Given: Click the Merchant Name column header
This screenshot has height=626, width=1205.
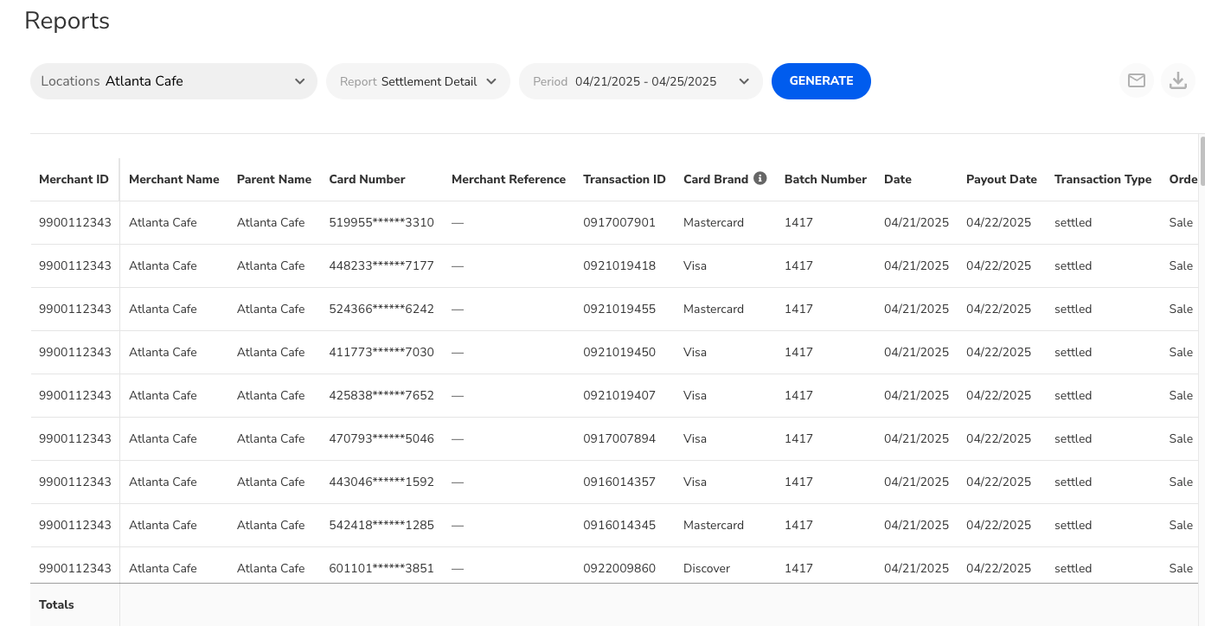Looking at the screenshot, I should point(174,179).
